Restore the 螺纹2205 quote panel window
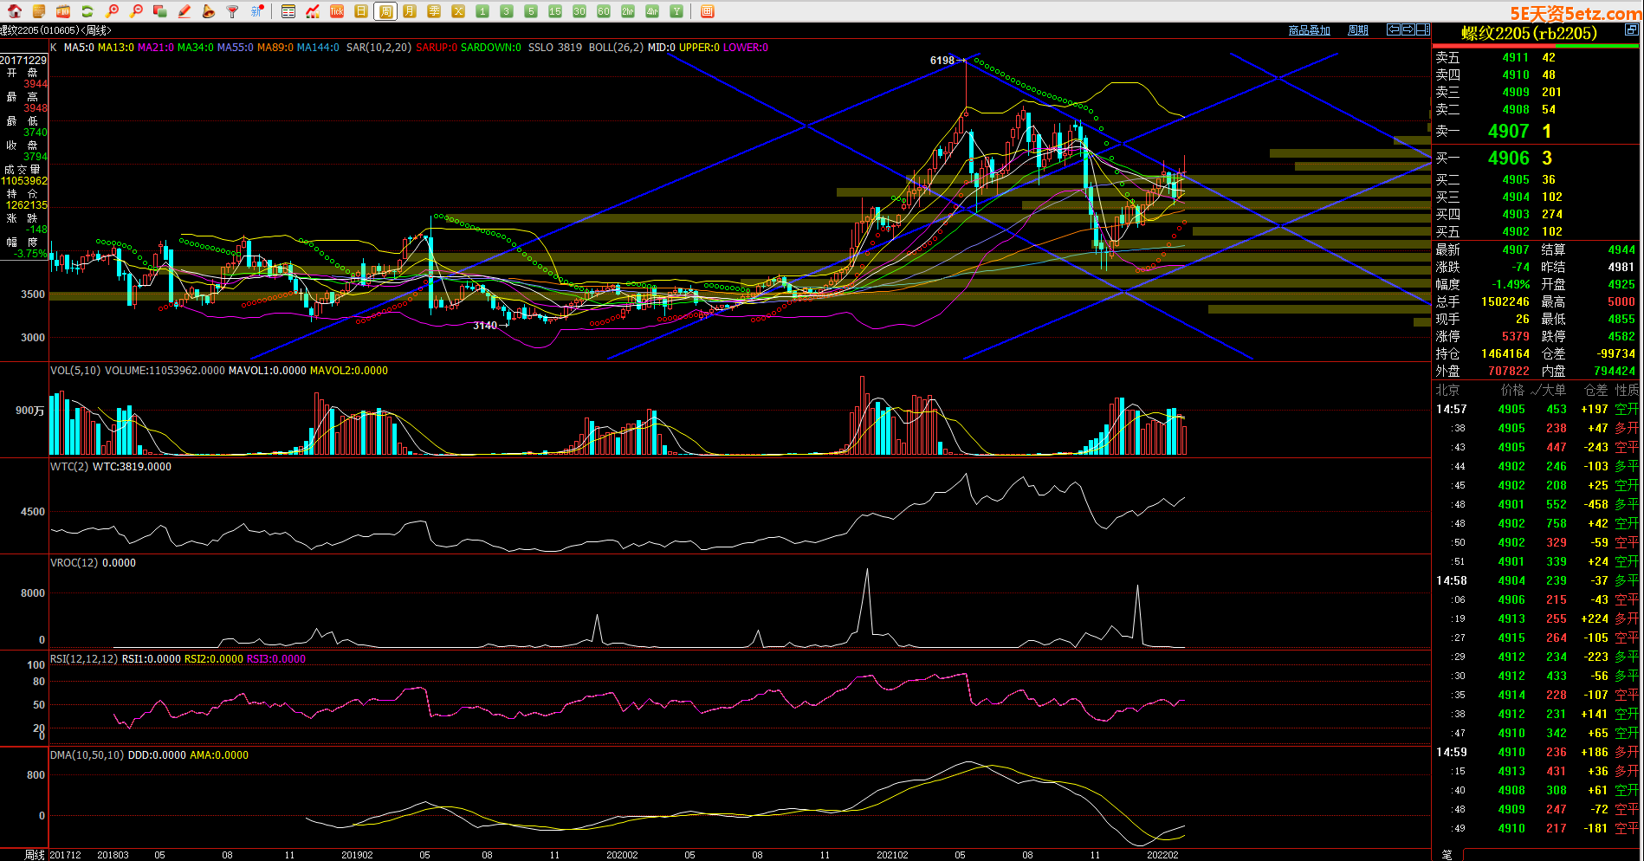 tap(1631, 29)
